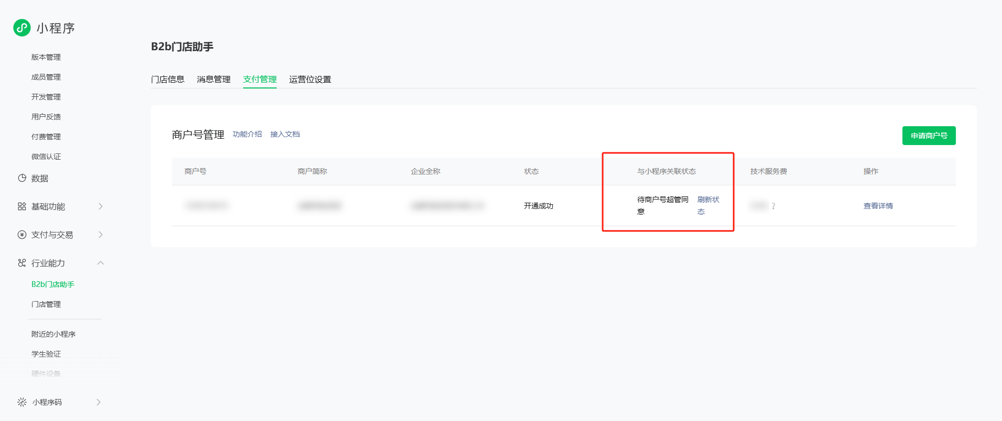Screen dimensions: 1002x421
Task: Click the 小程序 brand title text
Action: click(x=56, y=28)
